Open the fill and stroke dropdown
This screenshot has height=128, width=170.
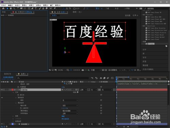[x=70, y=111]
